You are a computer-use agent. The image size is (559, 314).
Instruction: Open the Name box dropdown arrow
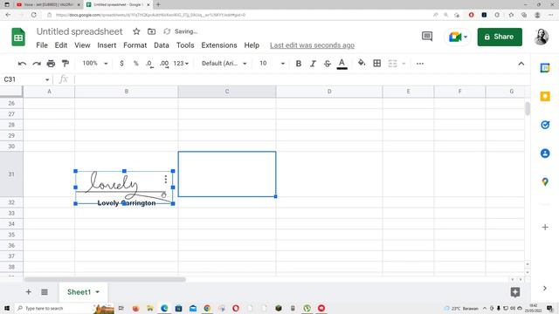click(47, 79)
